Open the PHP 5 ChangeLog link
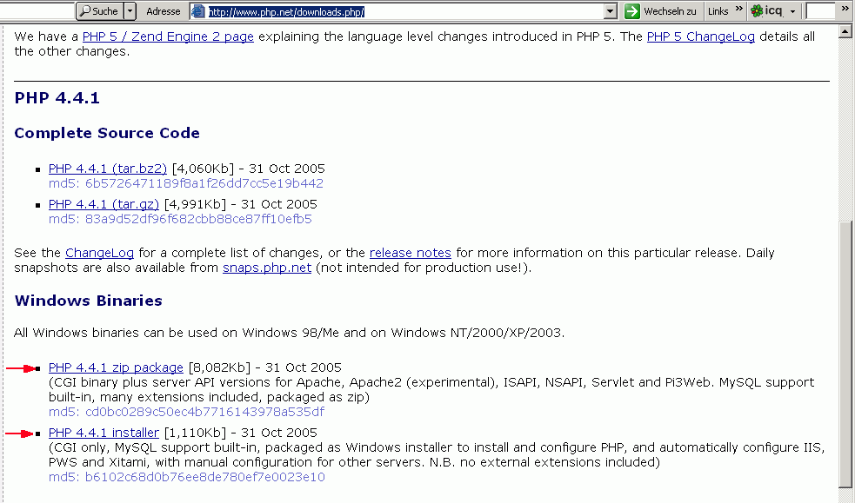Viewport: 855px width, 503px height. 701,36
